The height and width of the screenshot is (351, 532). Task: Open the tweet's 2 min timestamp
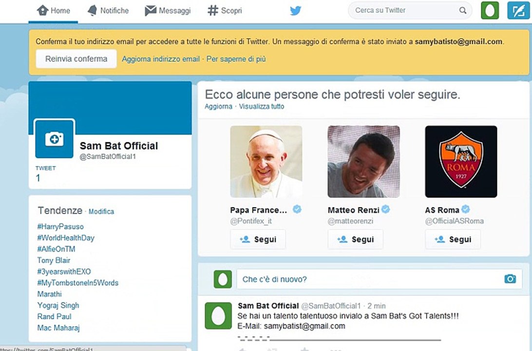tap(377, 306)
